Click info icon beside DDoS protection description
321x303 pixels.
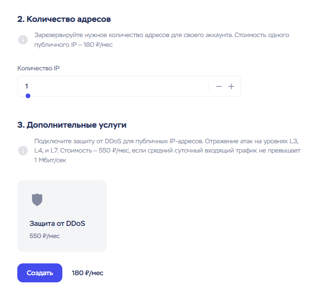point(23,150)
